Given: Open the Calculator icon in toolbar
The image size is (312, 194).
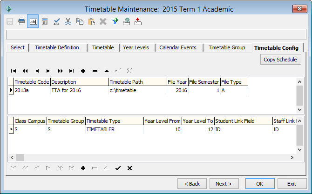Looking at the screenshot, I should tap(45, 21).
